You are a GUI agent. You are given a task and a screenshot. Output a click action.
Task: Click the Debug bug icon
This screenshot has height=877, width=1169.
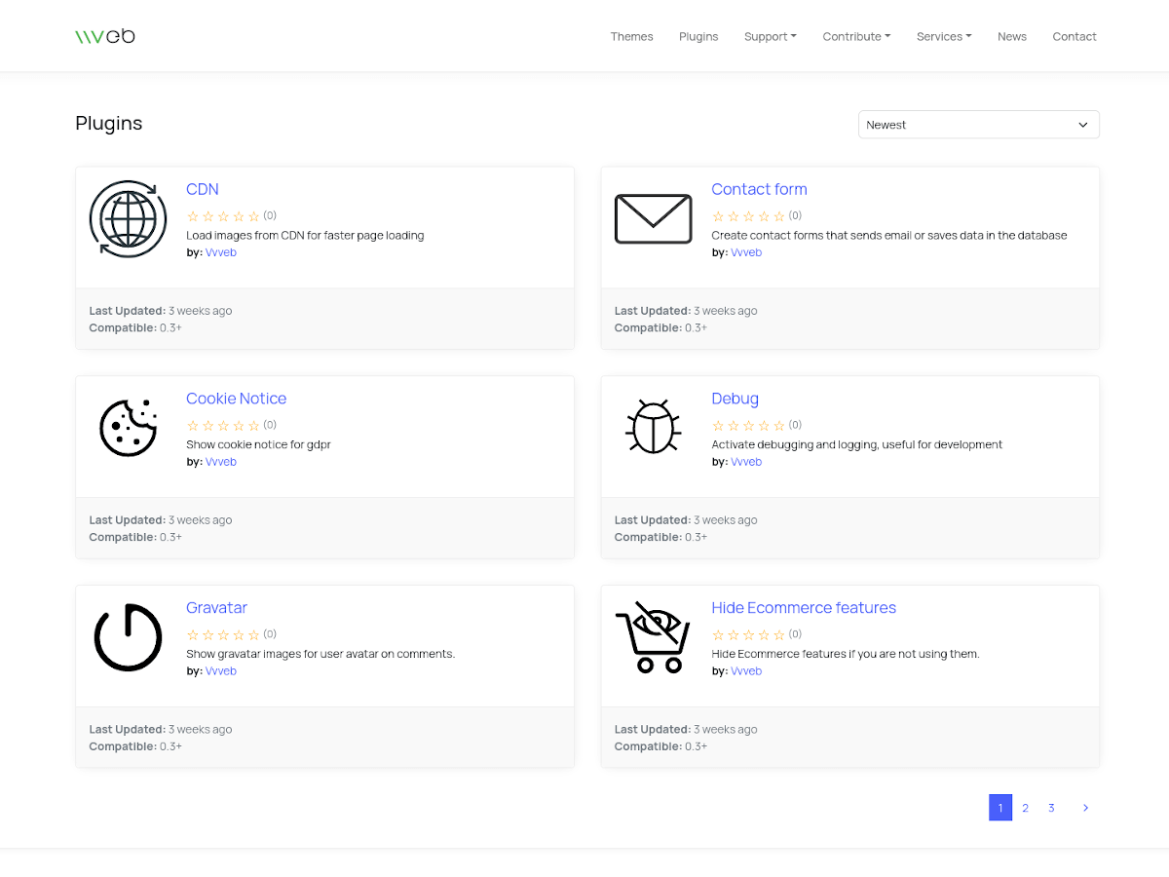(x=653, y=428)
